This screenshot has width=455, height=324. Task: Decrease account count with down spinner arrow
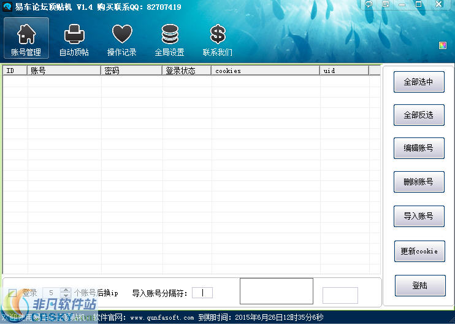tap(66, 296)
